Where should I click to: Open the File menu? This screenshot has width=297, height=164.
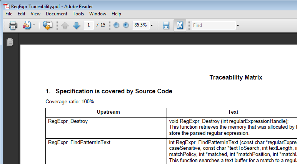9,14
